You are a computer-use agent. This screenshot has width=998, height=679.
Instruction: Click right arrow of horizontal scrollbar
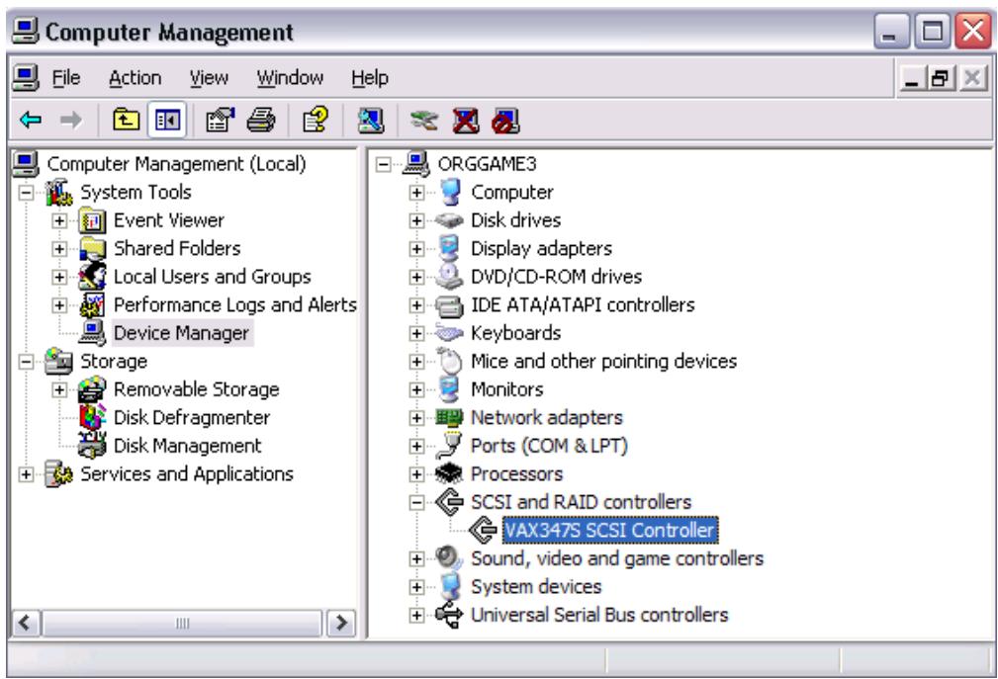pos(341,623)
